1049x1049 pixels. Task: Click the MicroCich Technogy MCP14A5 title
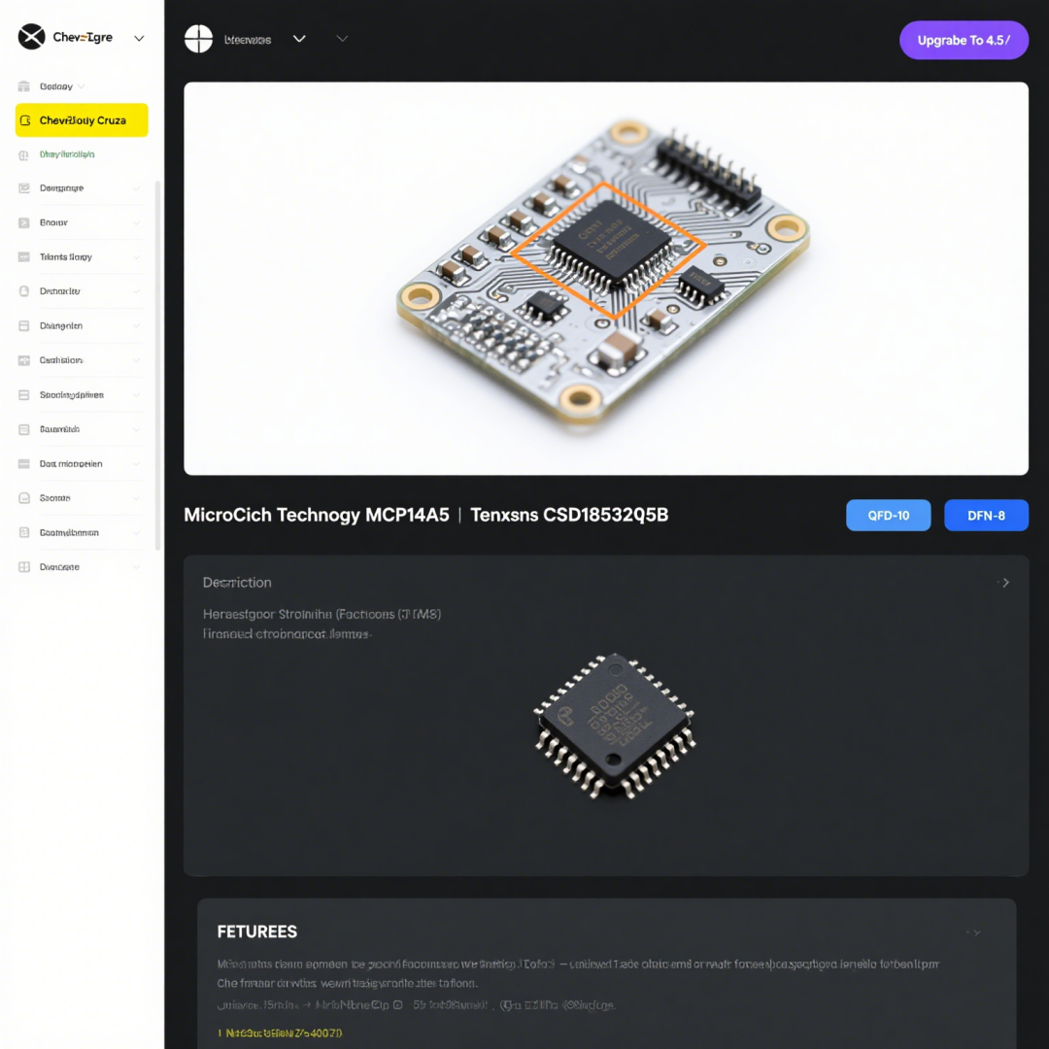[x=317, y=515]
